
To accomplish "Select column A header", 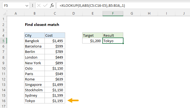I will tap(16, 13).
